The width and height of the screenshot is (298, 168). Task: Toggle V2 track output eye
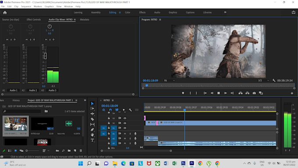[125, 123]
